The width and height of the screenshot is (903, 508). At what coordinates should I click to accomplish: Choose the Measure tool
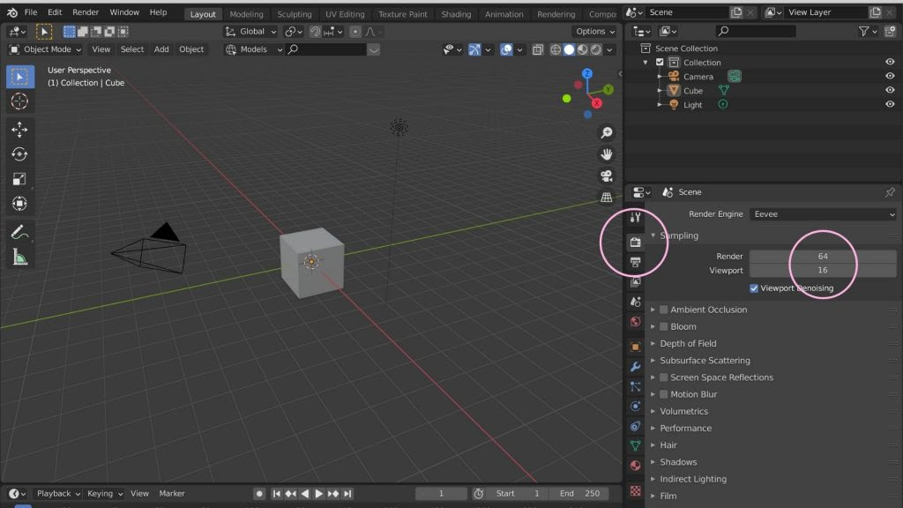[19, 257]
